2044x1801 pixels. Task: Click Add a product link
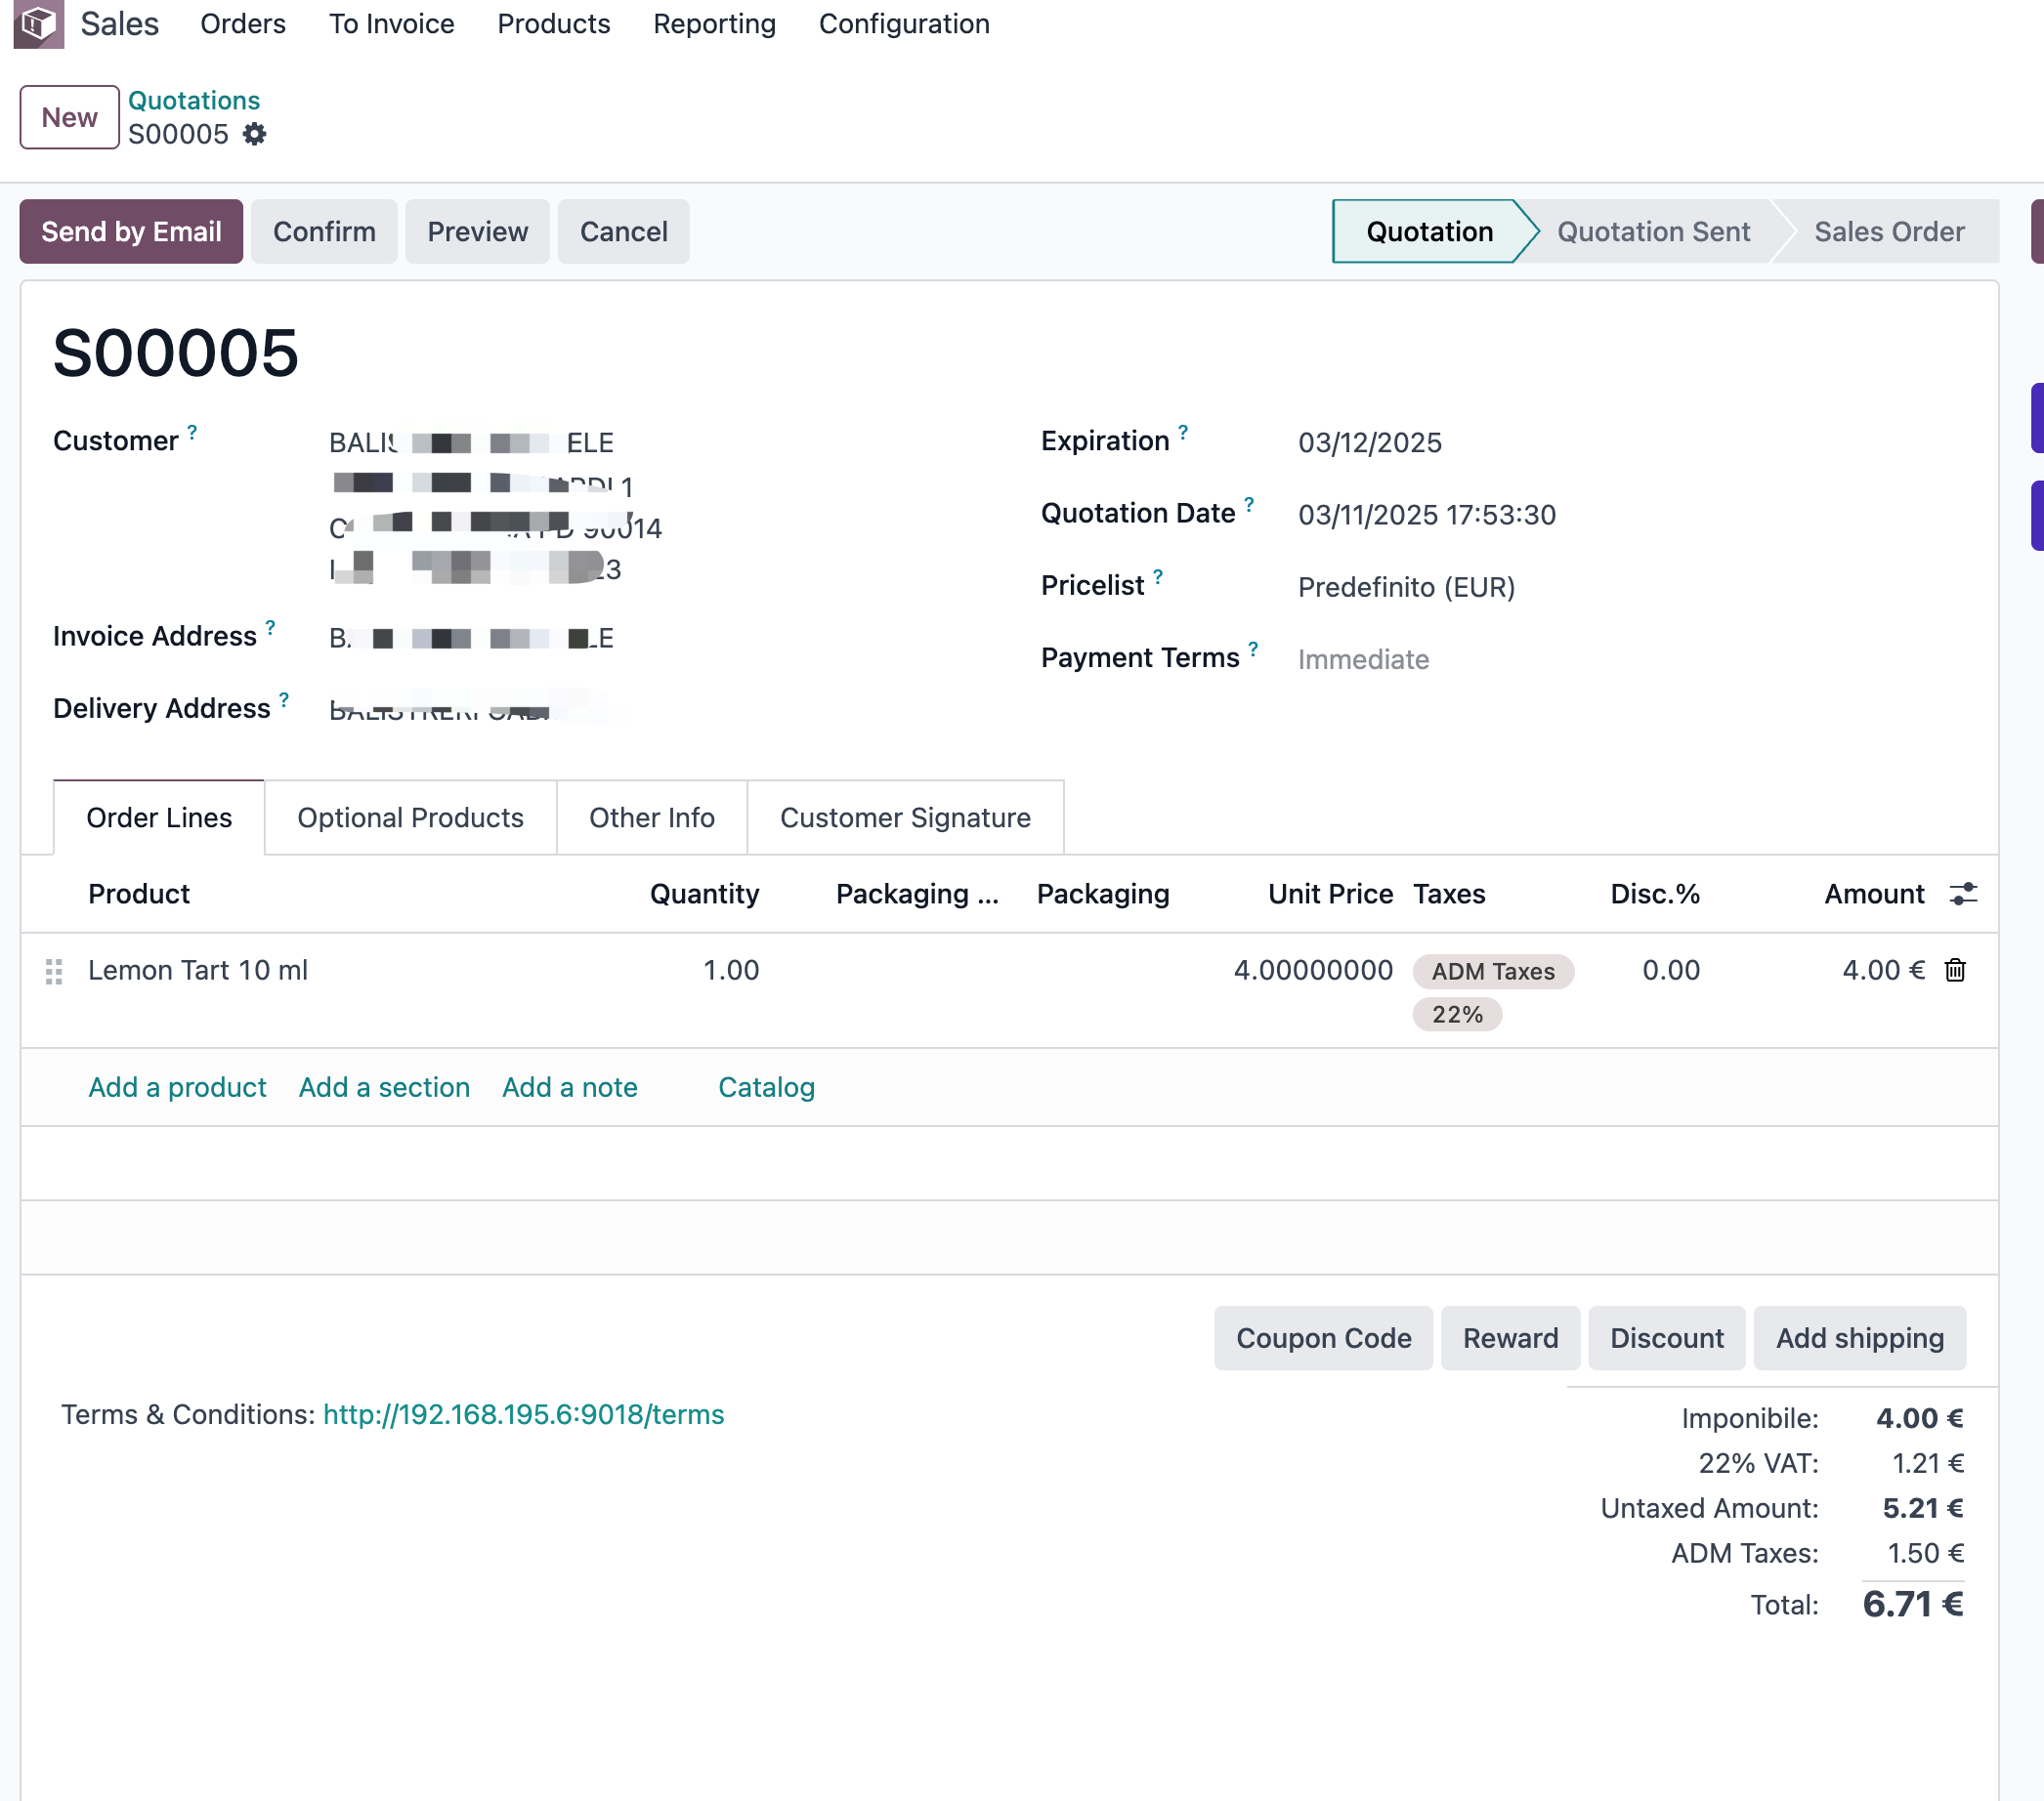(x=178, y=1087)
